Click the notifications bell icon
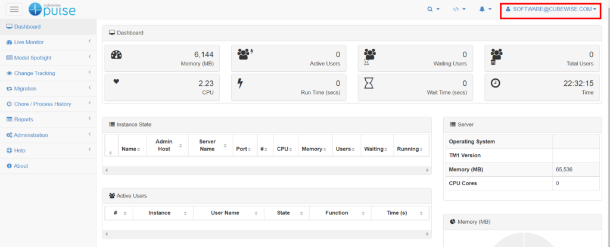This screenshot has height=247, width=610. point(485,9)
